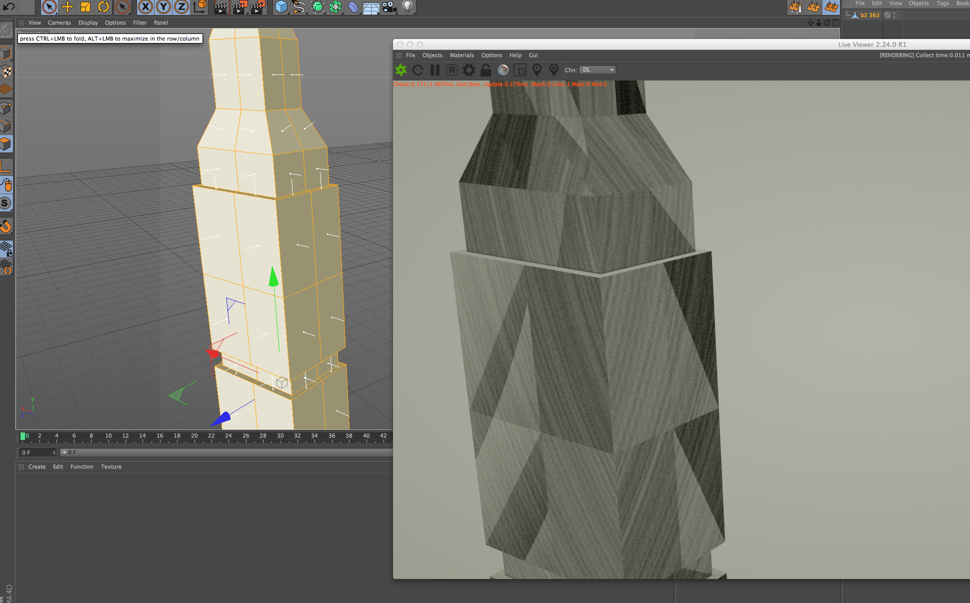Screen dimensions: 970x603
Task: Click frame field stepper arrows
Action: [54, 452]
